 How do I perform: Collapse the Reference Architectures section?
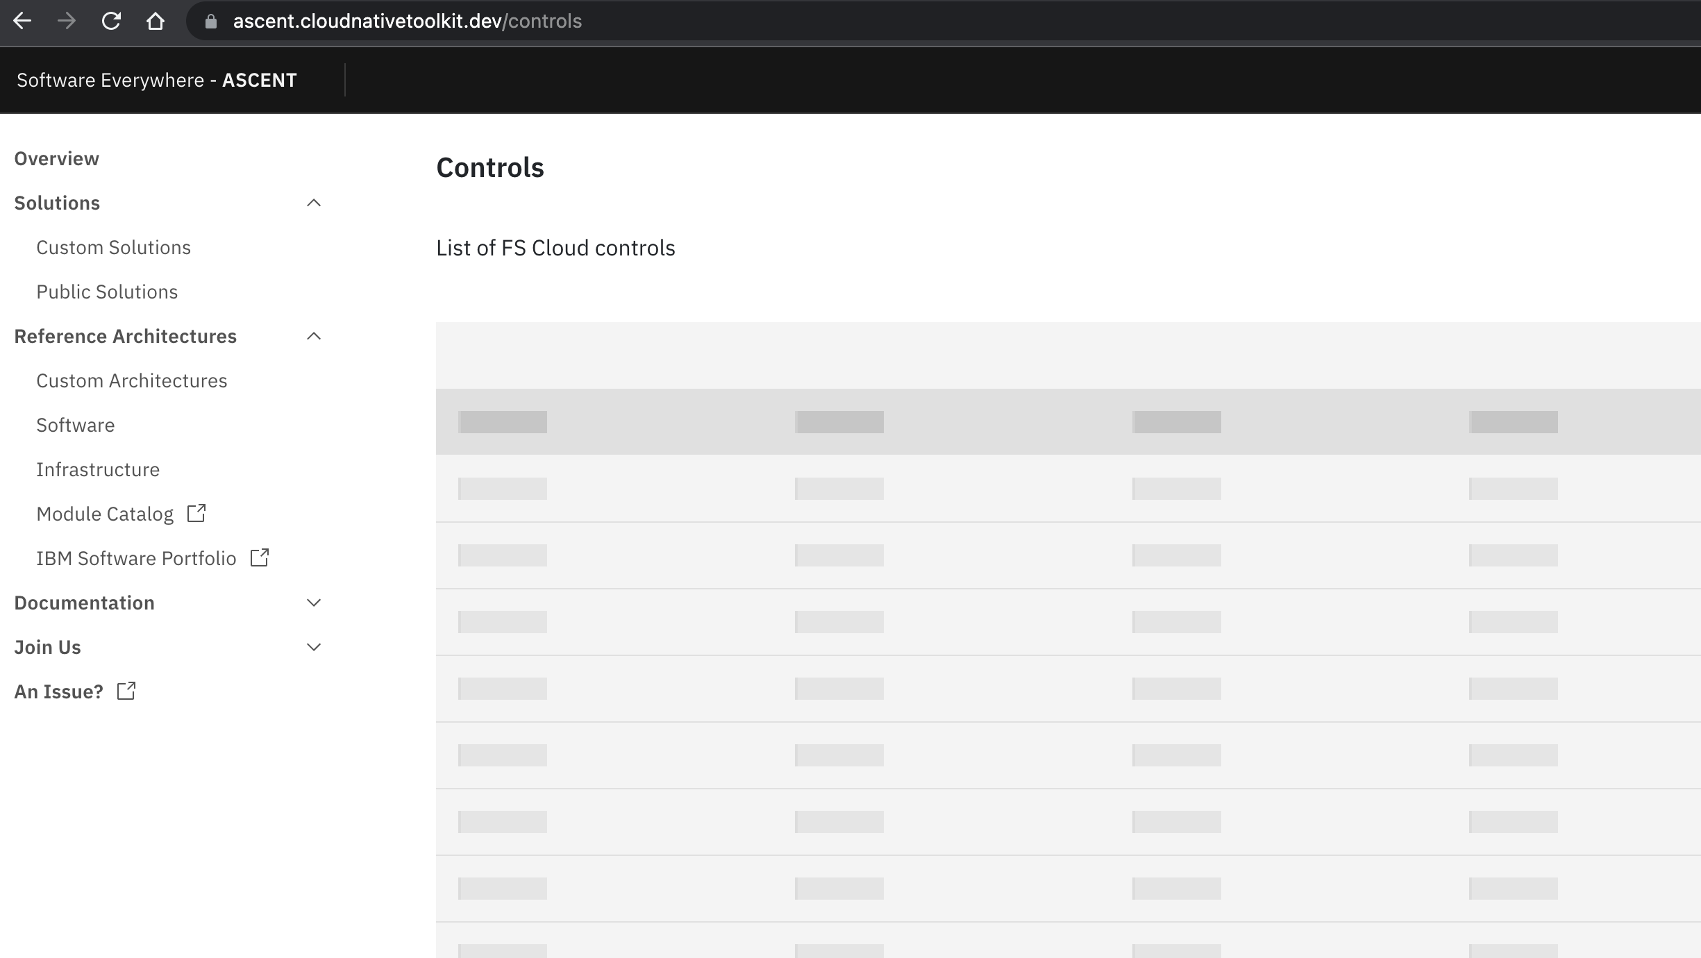(314, 336)
